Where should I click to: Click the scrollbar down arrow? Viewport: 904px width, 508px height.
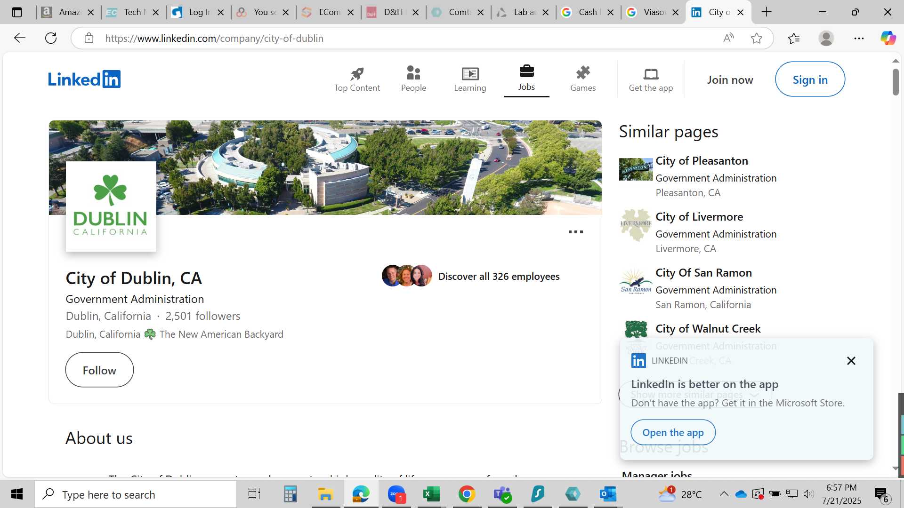[x=895, y=468]
